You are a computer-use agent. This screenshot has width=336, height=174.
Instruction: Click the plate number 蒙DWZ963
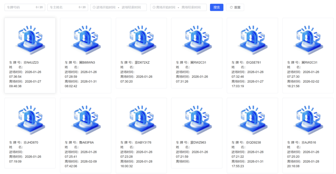tap(198, 143)
